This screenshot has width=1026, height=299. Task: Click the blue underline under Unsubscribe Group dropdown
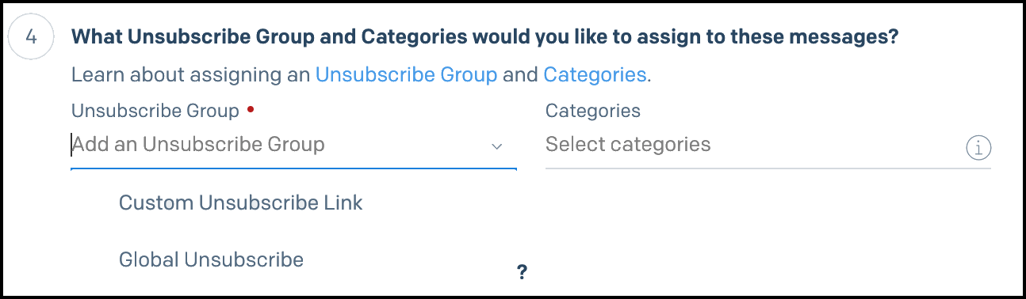point(293,168)
